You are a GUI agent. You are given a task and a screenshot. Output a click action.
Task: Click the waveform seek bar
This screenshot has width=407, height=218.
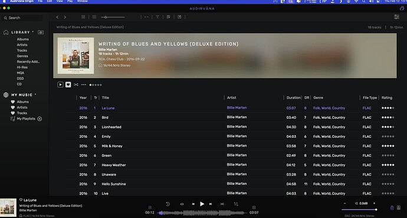(x=202, y=213)
